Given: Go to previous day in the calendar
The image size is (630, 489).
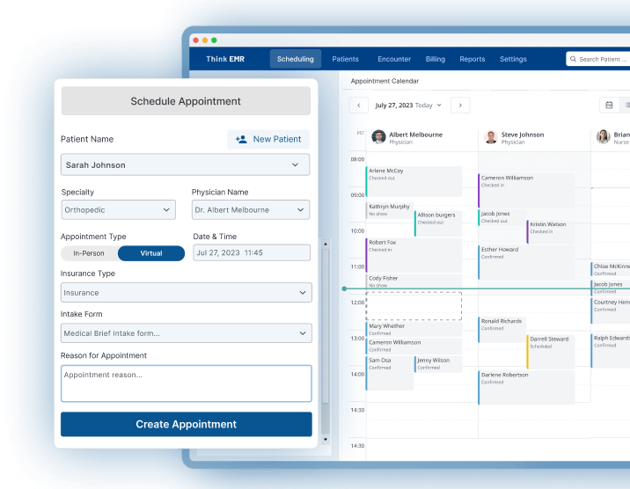Looking at the screenshot, I should 359,106.
